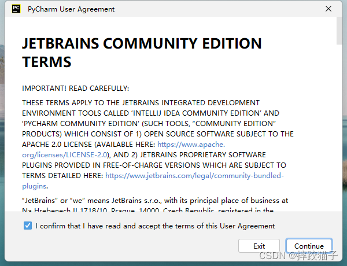
Task: Click the paragraph starting "JetBrains" or "we" means
Action: pos(155,205)
